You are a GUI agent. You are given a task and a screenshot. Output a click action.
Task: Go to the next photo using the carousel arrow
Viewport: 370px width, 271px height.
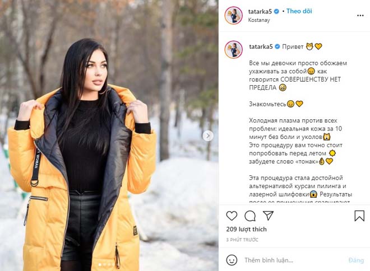click(x=208, y=135)
